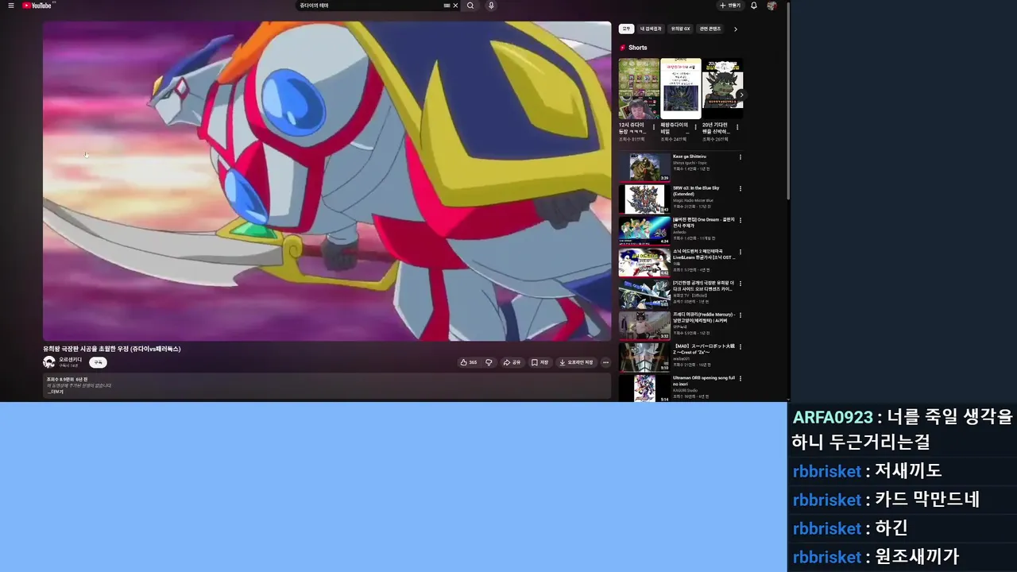Screen dimensions: 1017x572
Task: Open the 'Live&Learn 한글가사' video title
Action: [704, 254]
